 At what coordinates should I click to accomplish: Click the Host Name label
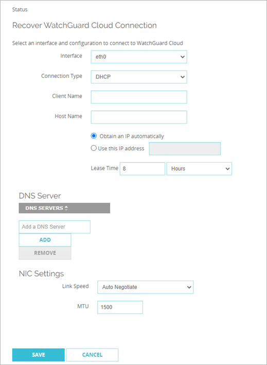click(x=68, y=116)
